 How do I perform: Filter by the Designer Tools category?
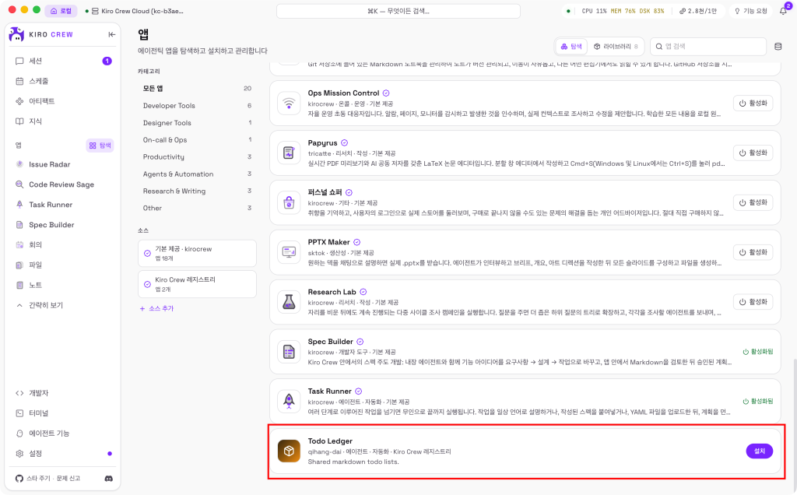(x=197, y=122)
